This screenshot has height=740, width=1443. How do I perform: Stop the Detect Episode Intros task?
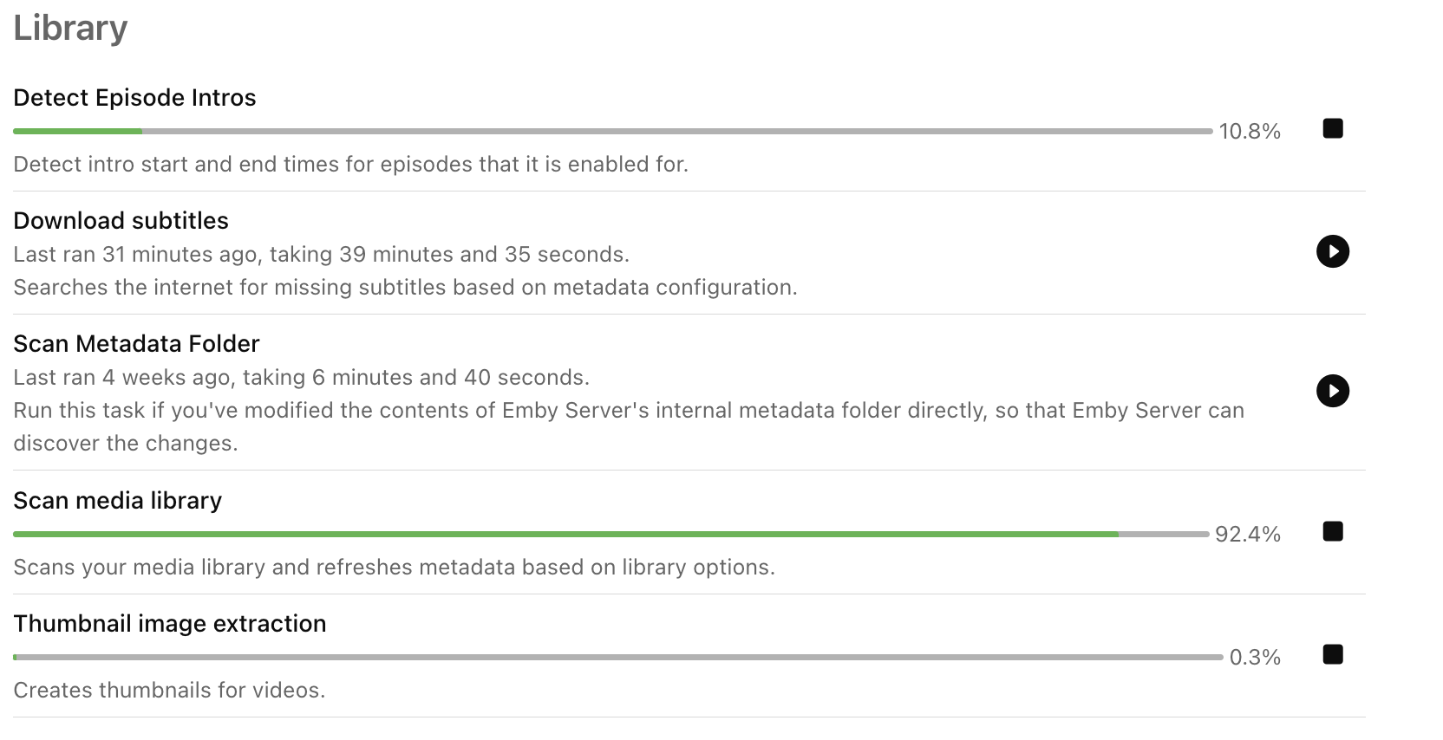pos(1333,129)
